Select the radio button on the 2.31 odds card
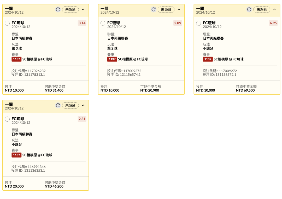 click(7, 119)
